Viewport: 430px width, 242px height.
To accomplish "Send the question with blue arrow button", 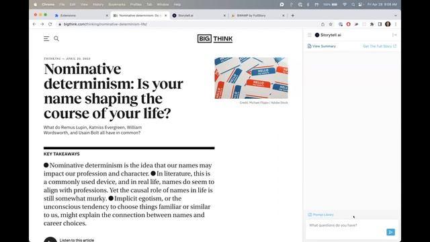I will point(391,232).
